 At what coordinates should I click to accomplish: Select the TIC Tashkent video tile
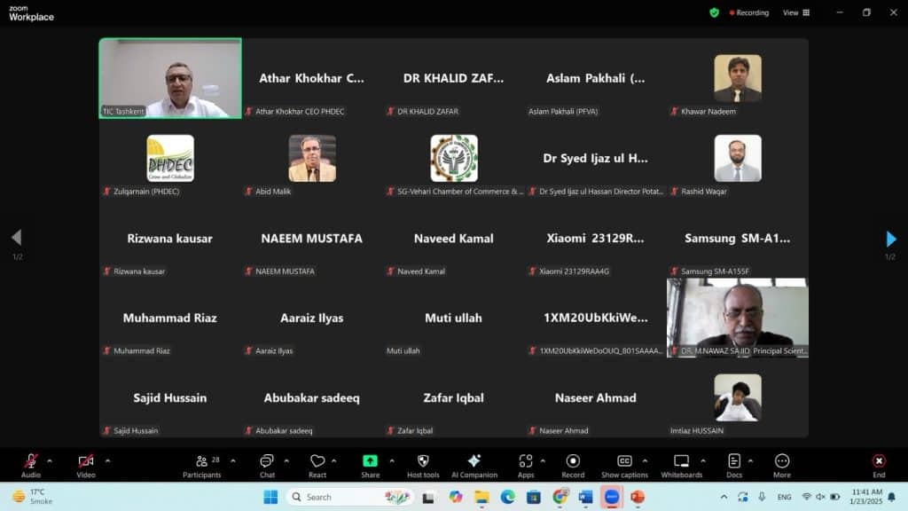(x=170, y=78)
